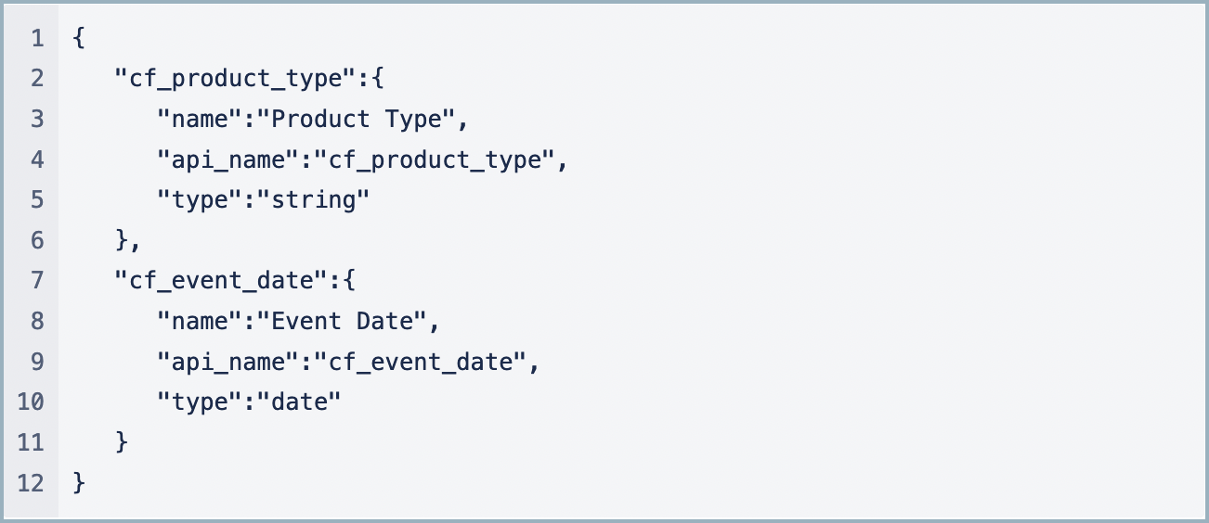Click the "cf_product_type" key on line 2
The width and height of the screenshot is (1209, 523).
point(228,79)
